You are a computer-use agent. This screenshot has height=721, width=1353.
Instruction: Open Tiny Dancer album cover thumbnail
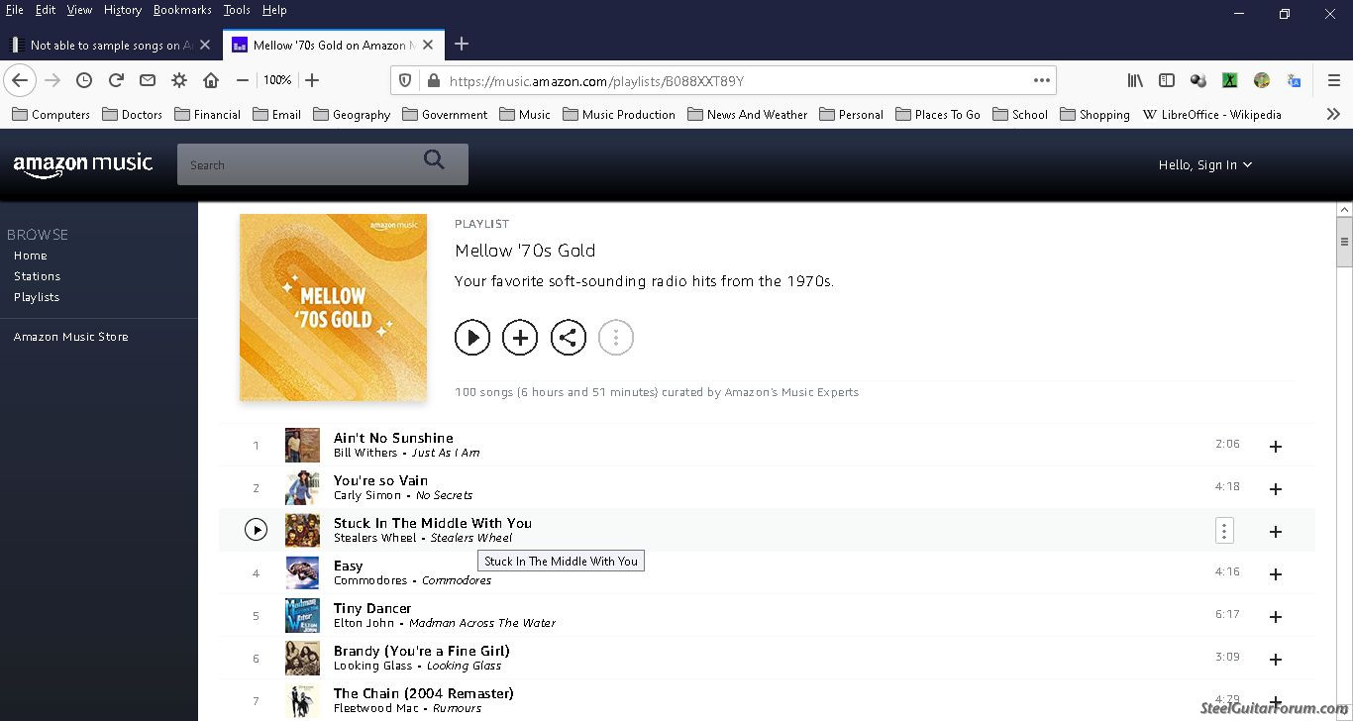[302, 615]
